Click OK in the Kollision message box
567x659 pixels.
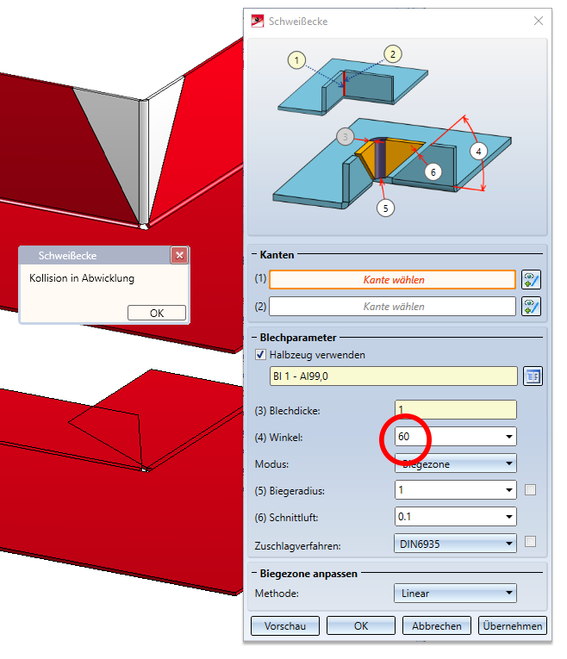click(x=157, y=313)
